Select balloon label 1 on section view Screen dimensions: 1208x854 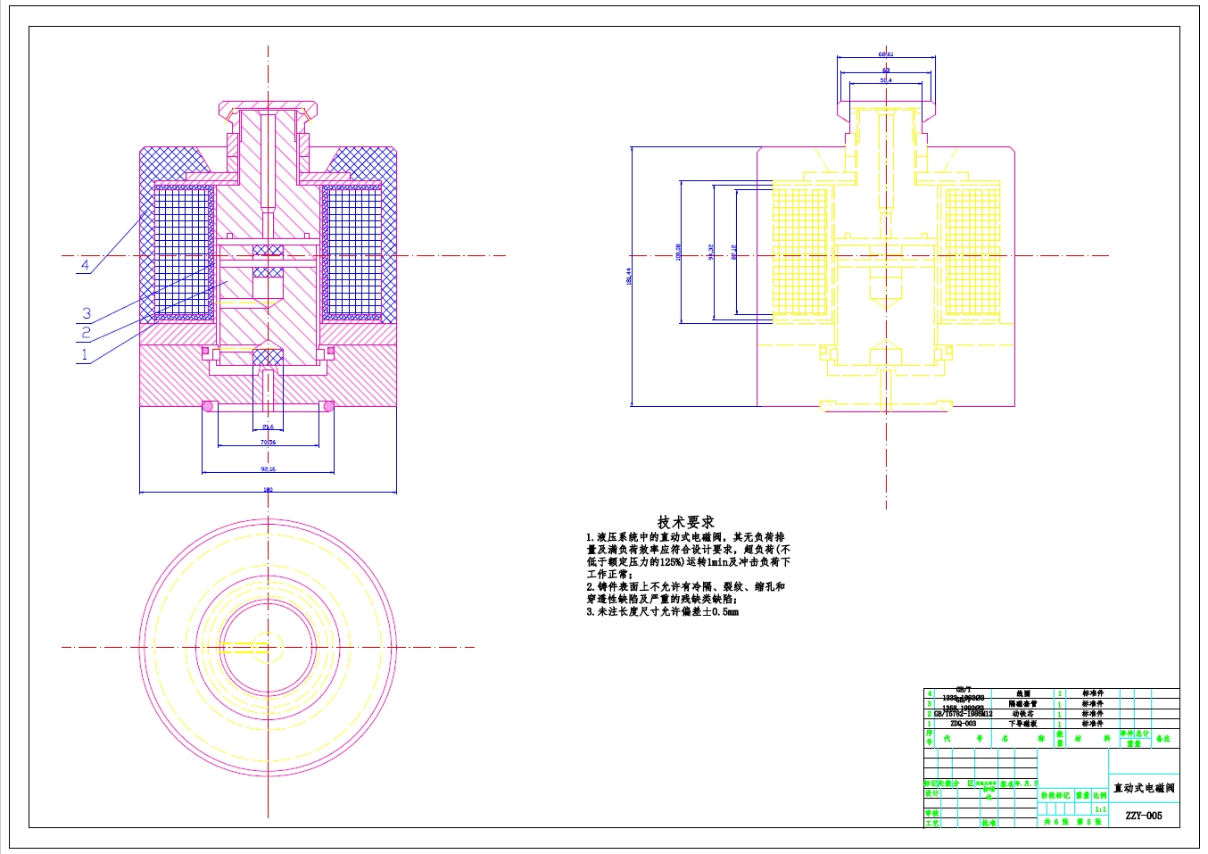(86, 354)
